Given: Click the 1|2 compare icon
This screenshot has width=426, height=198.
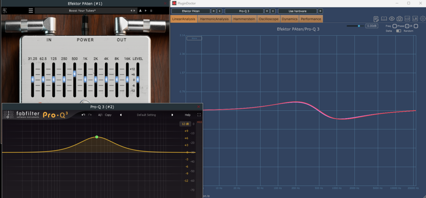Looking at the screenshot, I should point(407,19).
